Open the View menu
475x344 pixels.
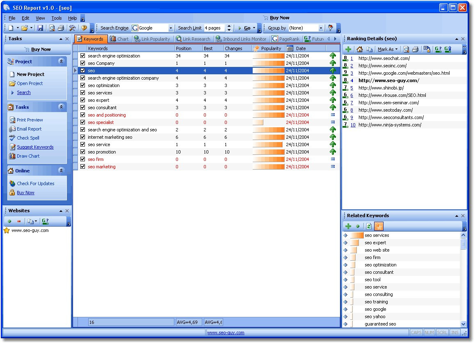point(40,18)
